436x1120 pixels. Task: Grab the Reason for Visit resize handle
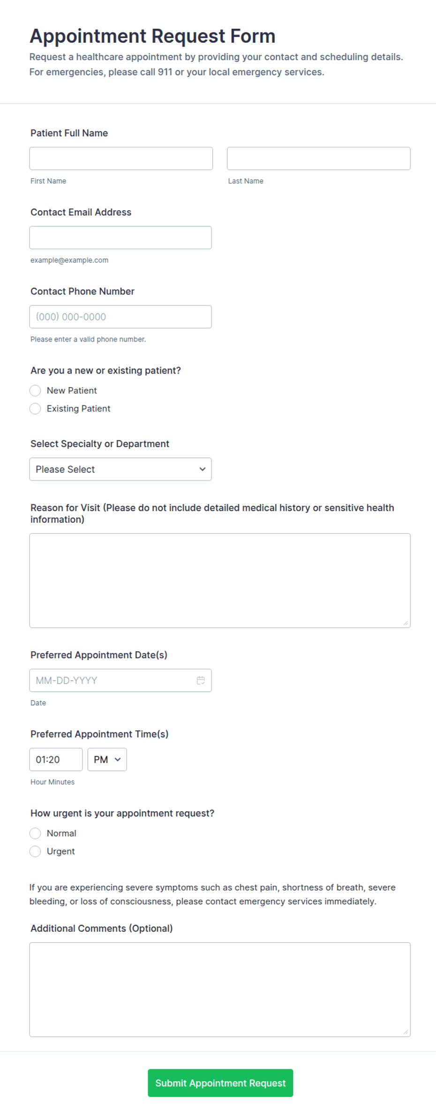(x=406, y=623)
